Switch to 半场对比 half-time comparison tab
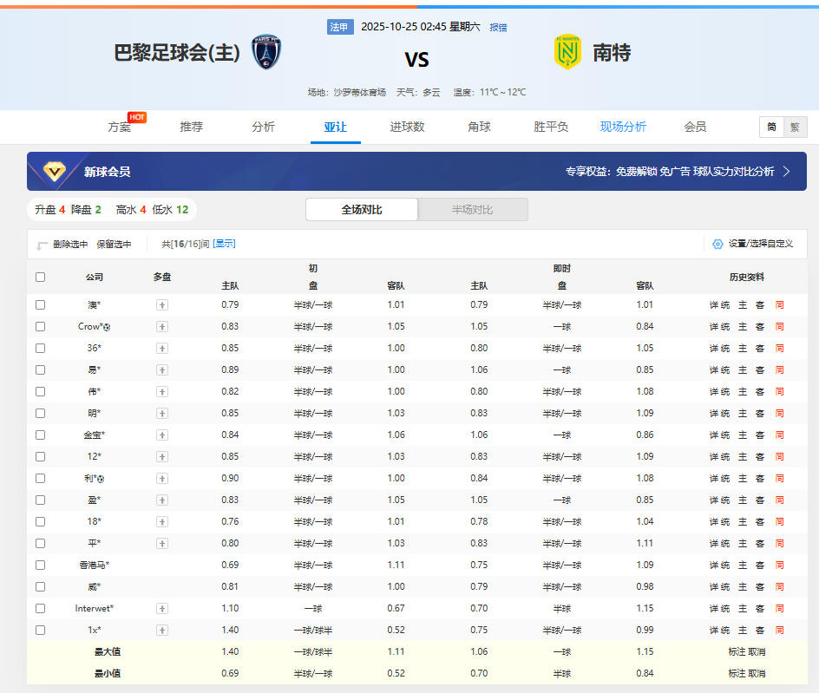This screenshot has width=819, height=693. [472, 210]
